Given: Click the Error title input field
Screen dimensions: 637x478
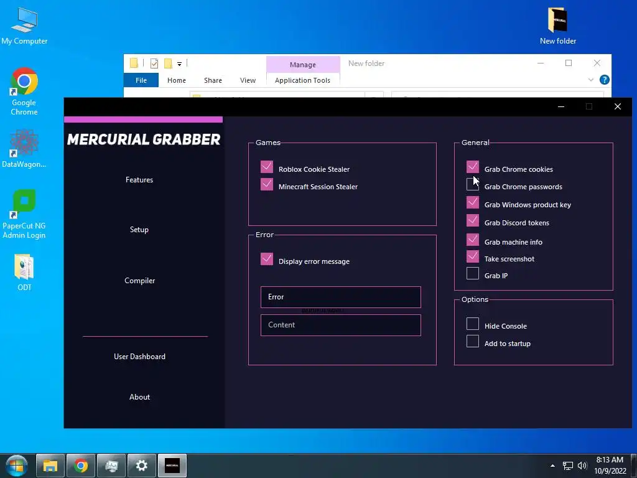Looking at the screenshot, I should (x=341, y=297).
